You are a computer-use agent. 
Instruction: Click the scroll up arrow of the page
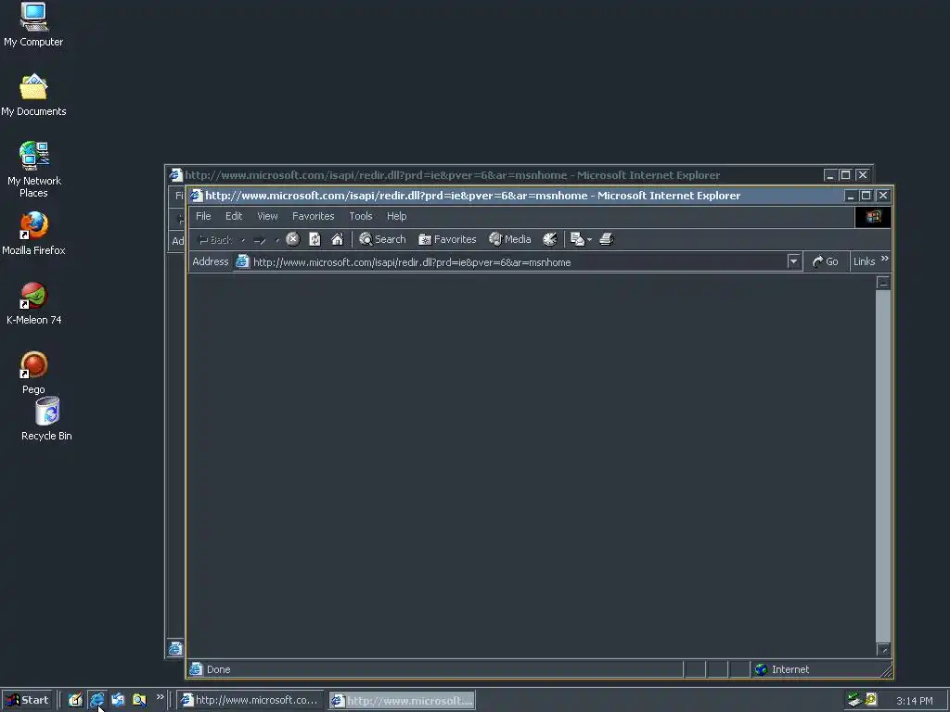tap(883, 283)
